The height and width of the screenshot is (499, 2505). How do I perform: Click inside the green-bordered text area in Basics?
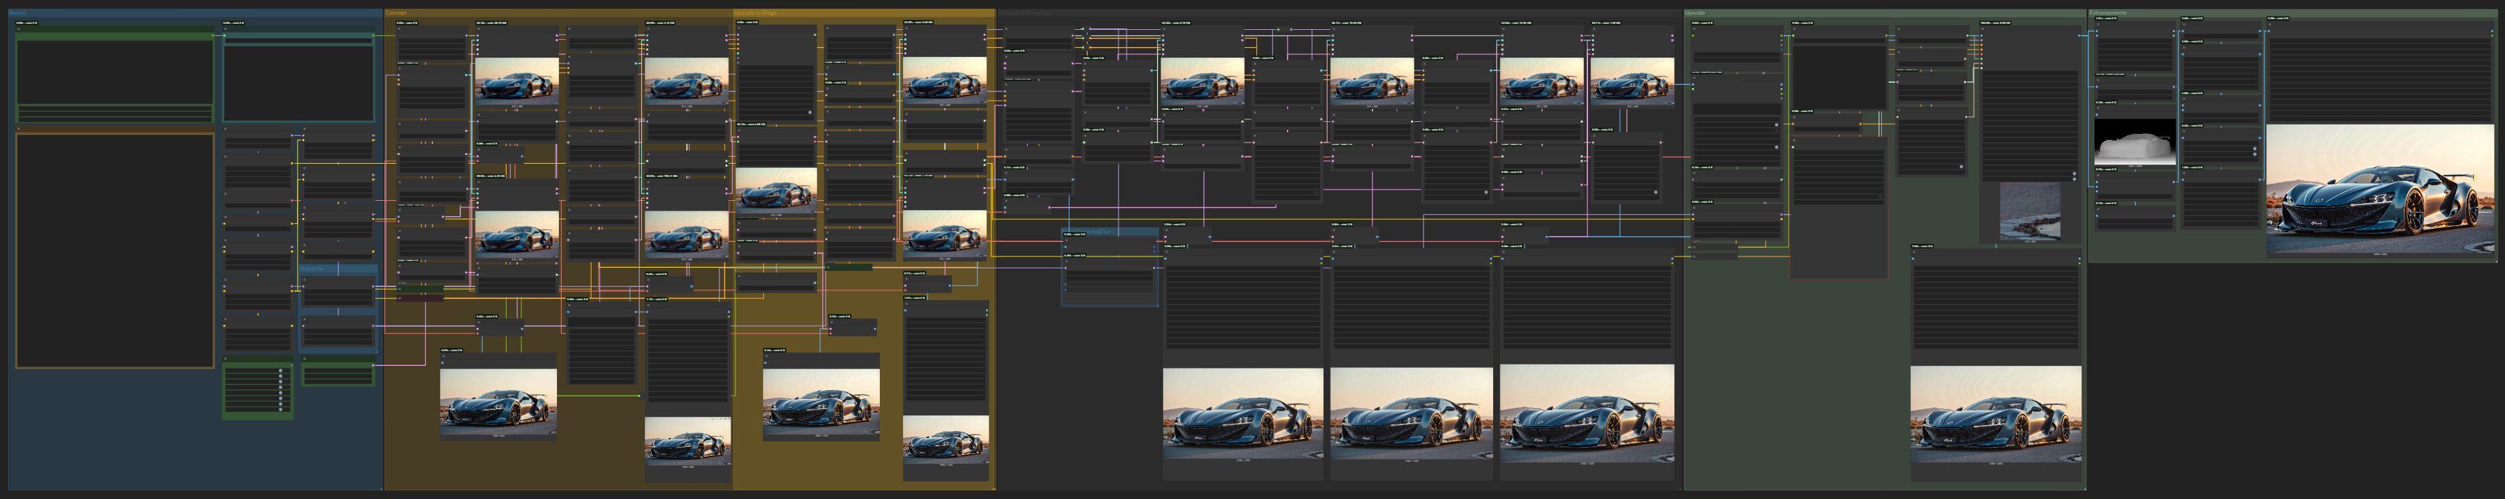coord(115,72)
